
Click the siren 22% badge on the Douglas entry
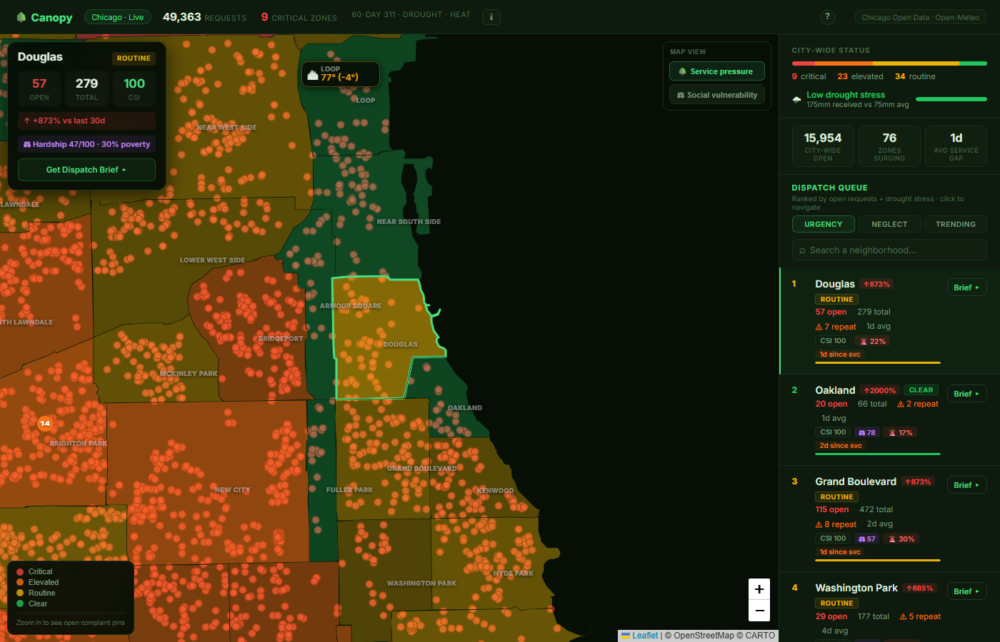point(873,341)
